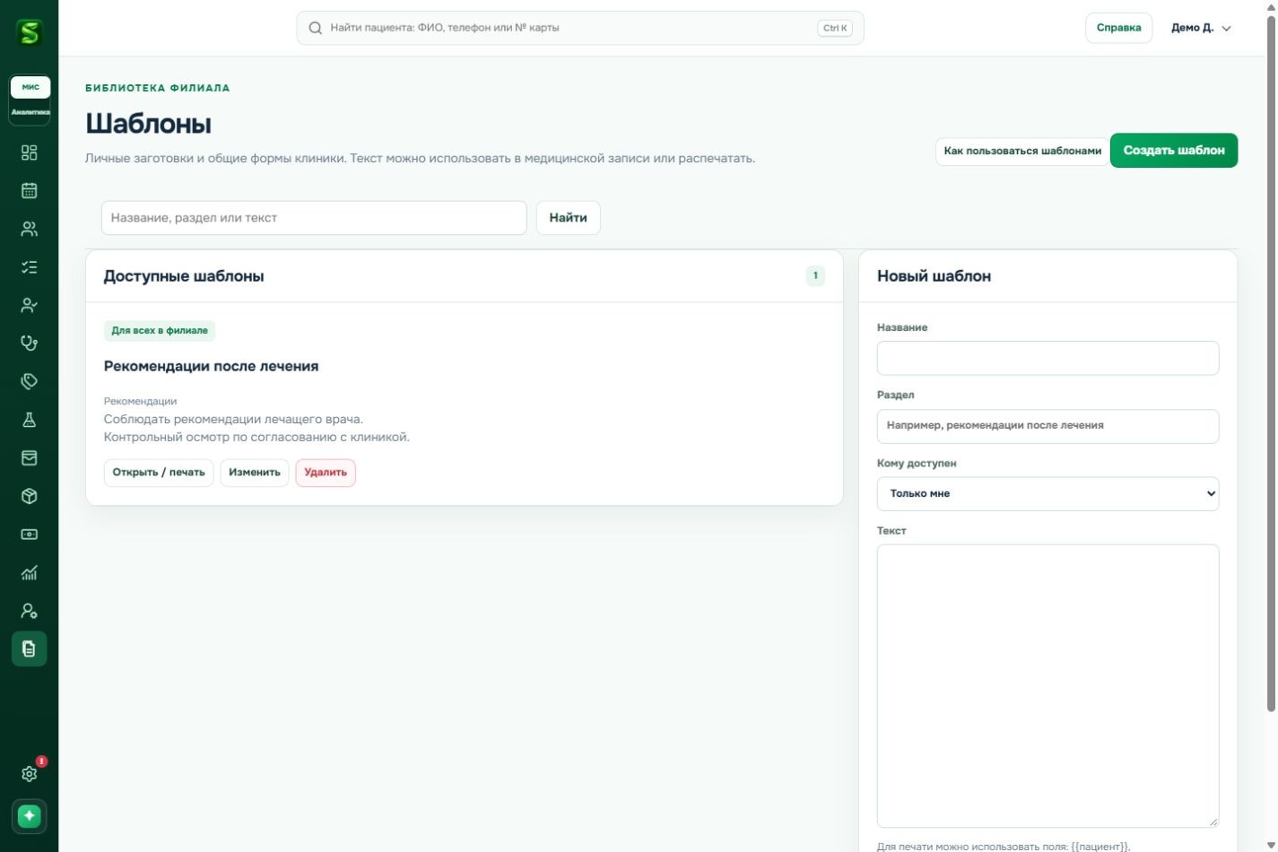Click the Название input field

click(1048, 358)
